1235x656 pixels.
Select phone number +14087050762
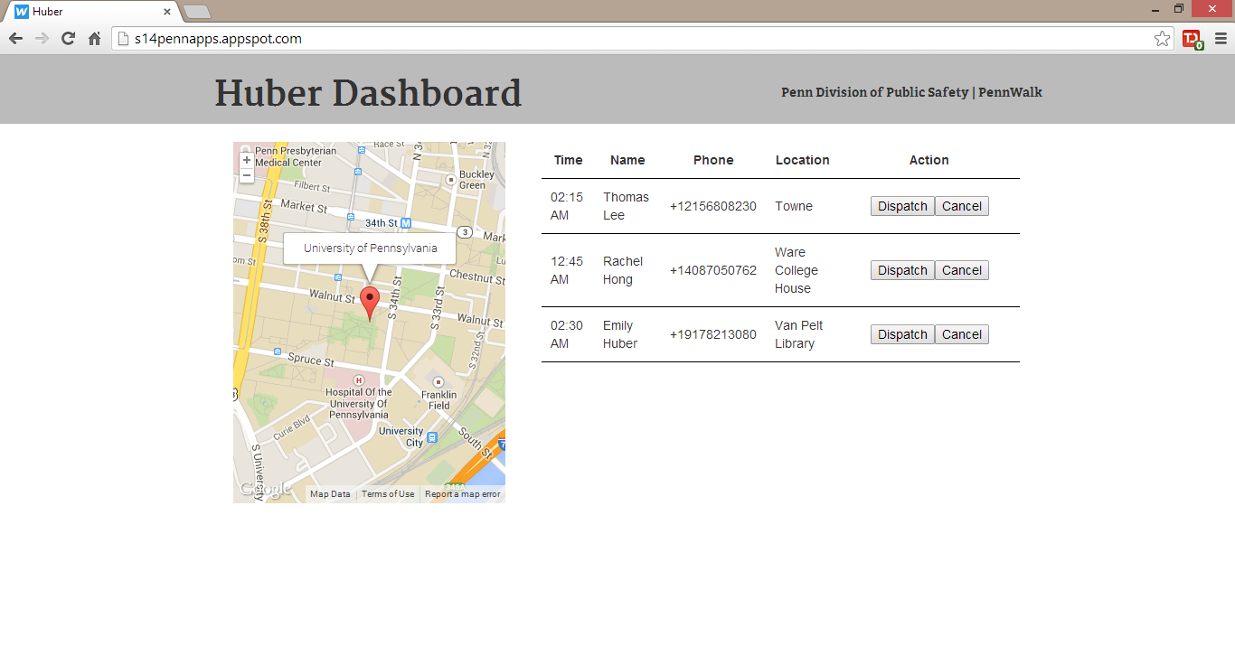(713, 270)
